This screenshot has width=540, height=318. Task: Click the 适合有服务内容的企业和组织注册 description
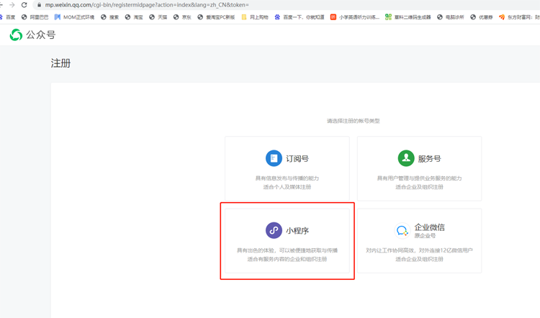(287, 259)
